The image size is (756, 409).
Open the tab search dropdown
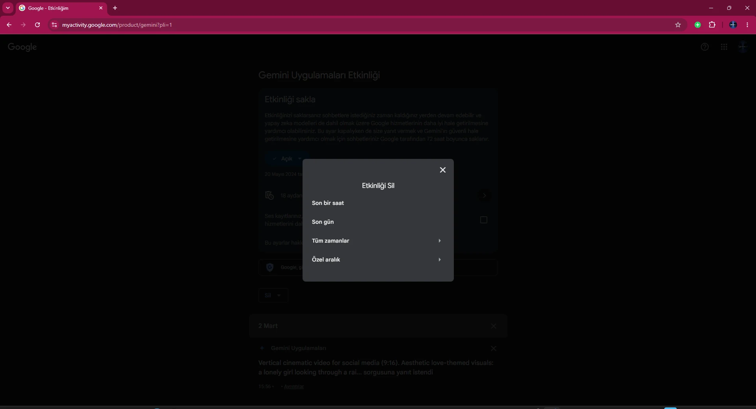[8, 8]
